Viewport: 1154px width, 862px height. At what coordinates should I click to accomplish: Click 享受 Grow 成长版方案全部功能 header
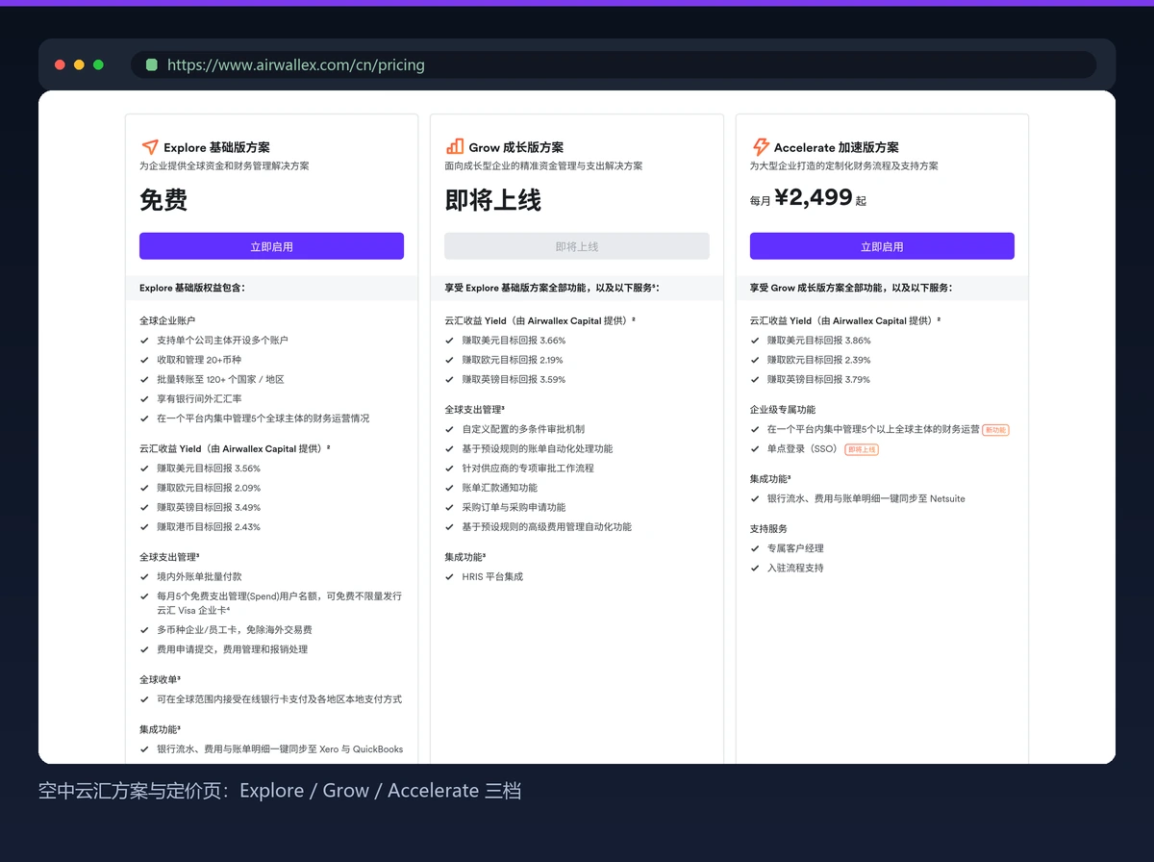(851, 288)
